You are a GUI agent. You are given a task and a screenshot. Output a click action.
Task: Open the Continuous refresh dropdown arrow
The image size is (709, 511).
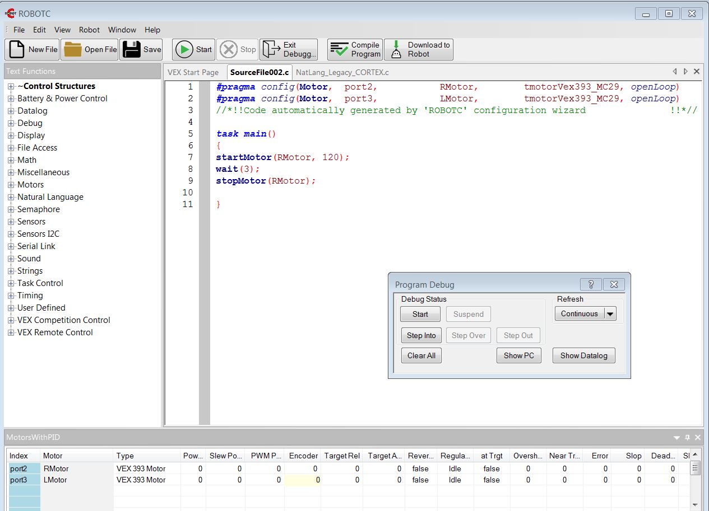(x=610, y=314)
